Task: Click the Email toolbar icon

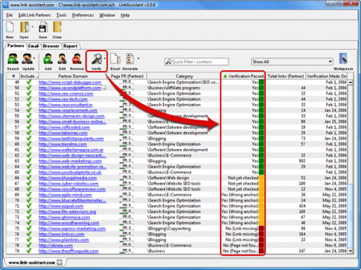Action: [116, 59]
